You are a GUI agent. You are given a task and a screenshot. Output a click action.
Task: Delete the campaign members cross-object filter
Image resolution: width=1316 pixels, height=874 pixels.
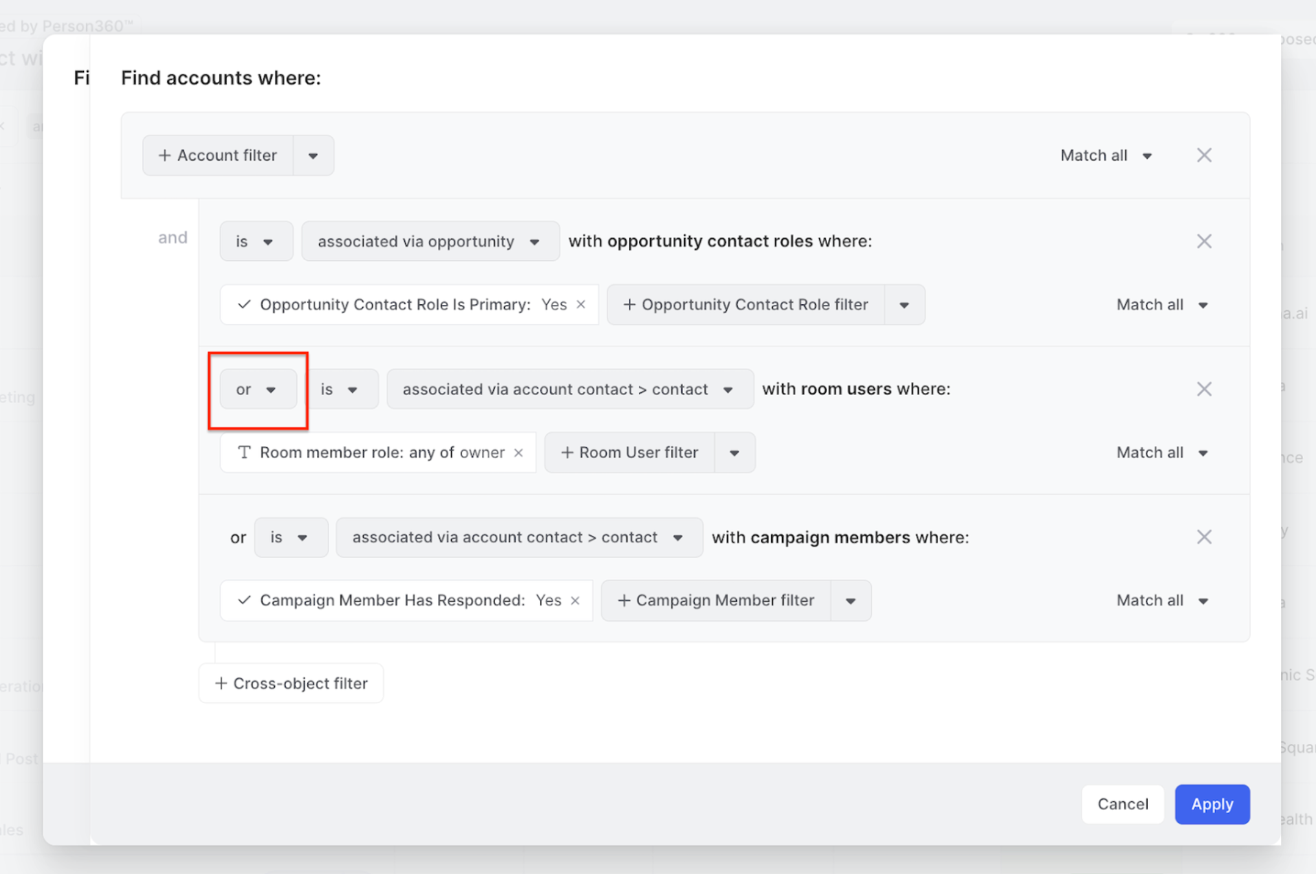pyautogui.click(x=1203, y=537)
